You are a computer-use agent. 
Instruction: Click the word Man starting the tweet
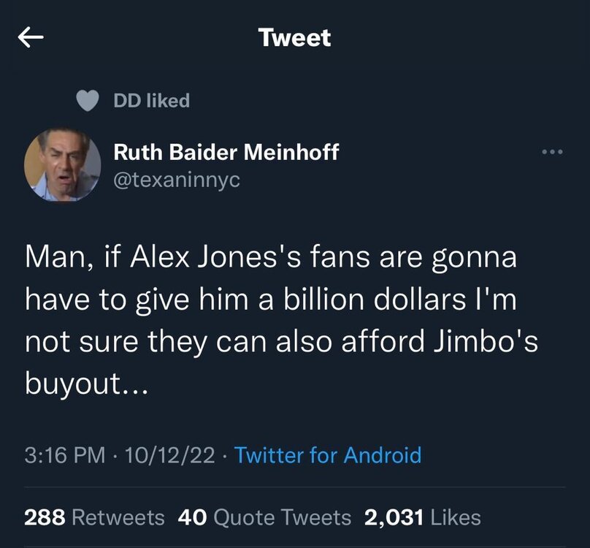(x=53, y=258)
